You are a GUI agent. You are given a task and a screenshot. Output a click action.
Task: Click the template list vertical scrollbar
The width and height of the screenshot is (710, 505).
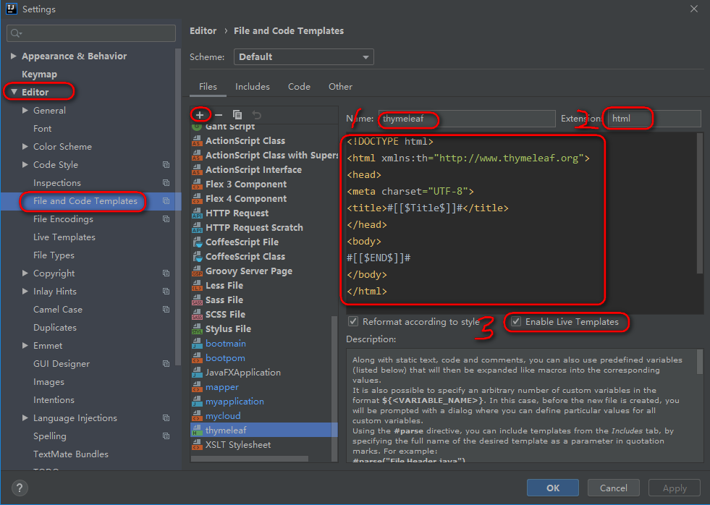(334, 388)
